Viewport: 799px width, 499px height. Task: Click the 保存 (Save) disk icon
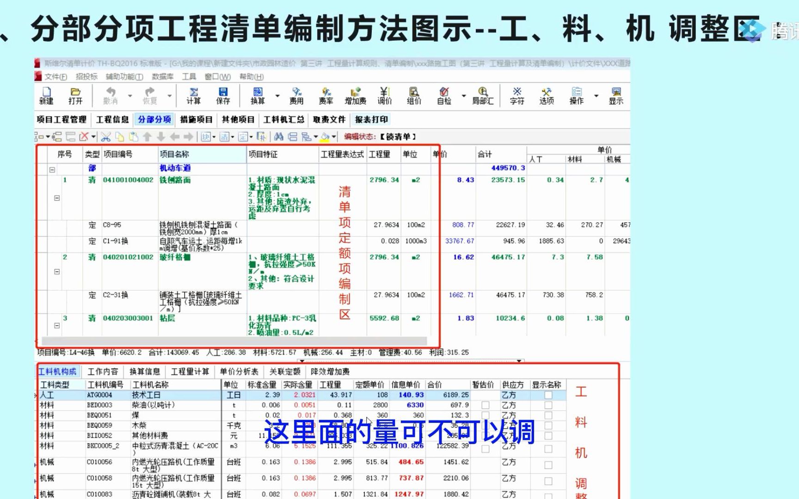pyautogui.click(x=223, y=96)
